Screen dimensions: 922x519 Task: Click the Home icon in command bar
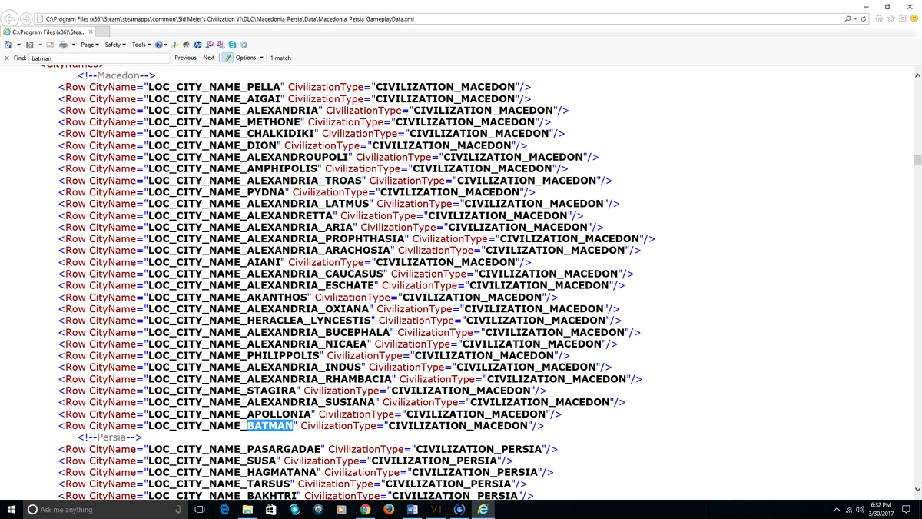click(x=8, y=45)
